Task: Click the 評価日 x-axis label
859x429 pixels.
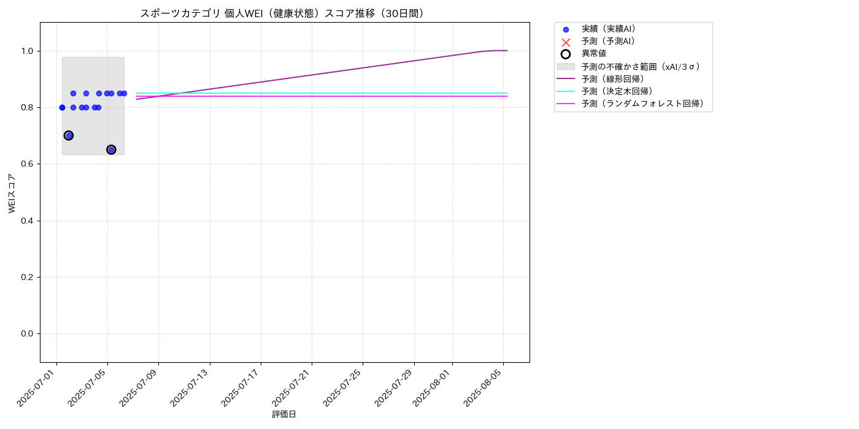Action: coord(284,414)
